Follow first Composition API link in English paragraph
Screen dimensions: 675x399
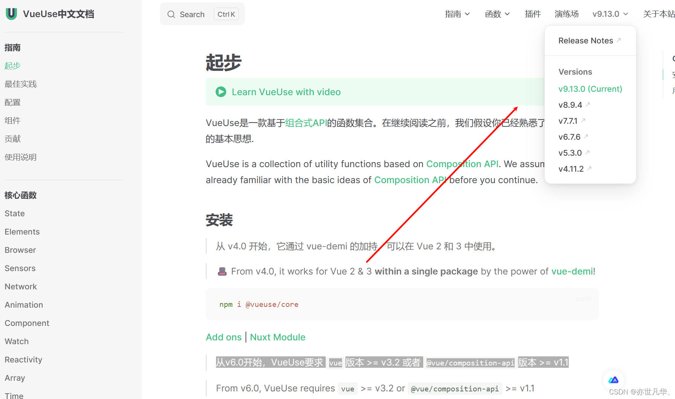pyautogui.click(x=462, y=164)
